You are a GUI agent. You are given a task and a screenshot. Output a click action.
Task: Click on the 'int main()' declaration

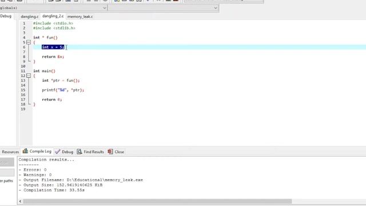point(44,71)
